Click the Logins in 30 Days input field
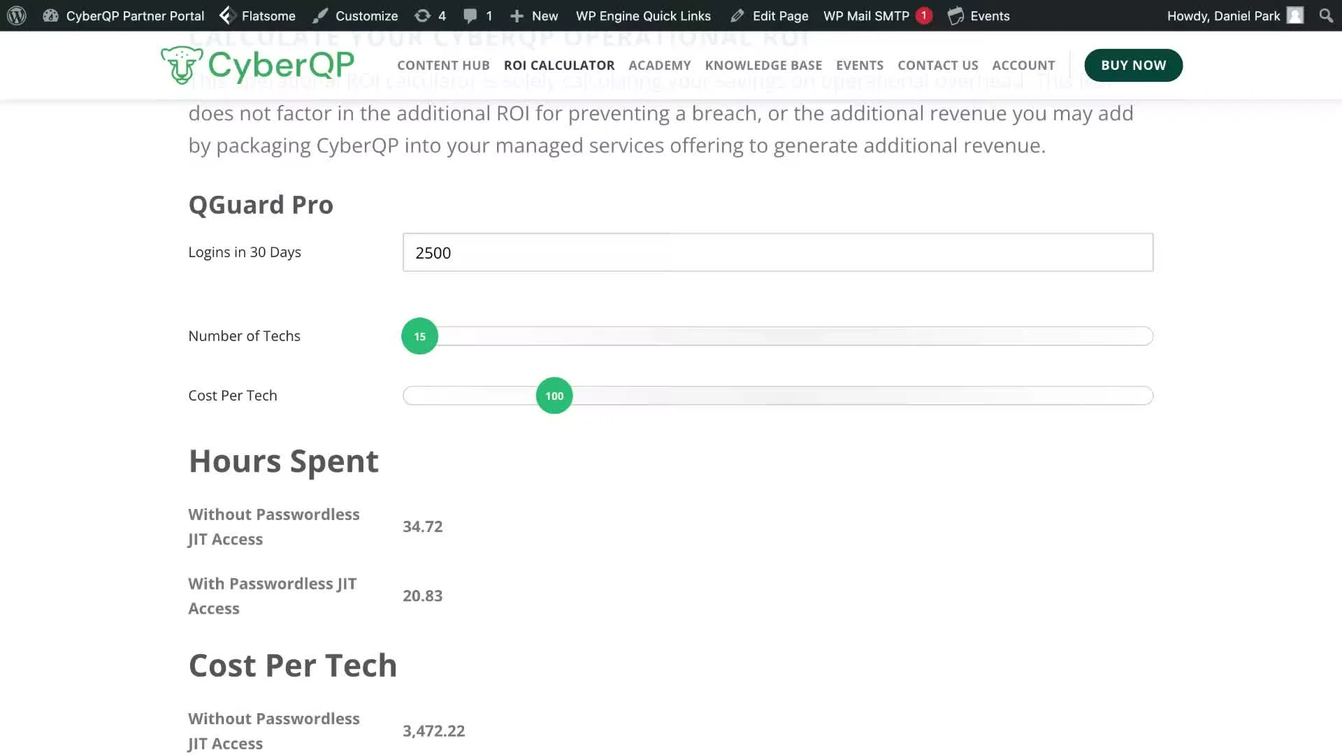The width and height of the screenshot is (1342, 755). pyautogui.click(x=777, y=252)
